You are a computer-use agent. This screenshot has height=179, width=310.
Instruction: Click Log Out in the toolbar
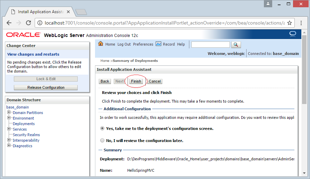124,44
